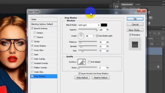Enable the Contour sub-option checkbox
The image size is (165, 93).
coord(35,33)
